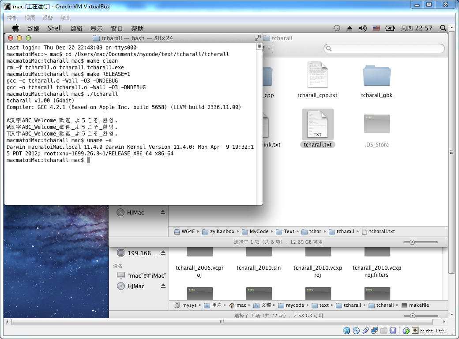Screen dimensions: 459x339
Task: Select HJMac in the upper Finder sidebar
Action: pyautogui.click(x=135, y=212)
